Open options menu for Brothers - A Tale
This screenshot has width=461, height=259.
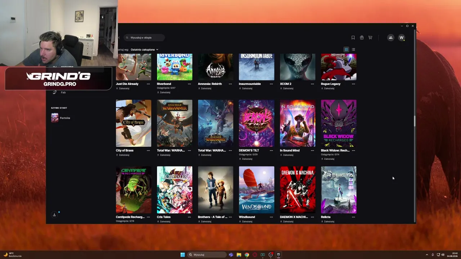pyautogui.click(x=230, y=217)
